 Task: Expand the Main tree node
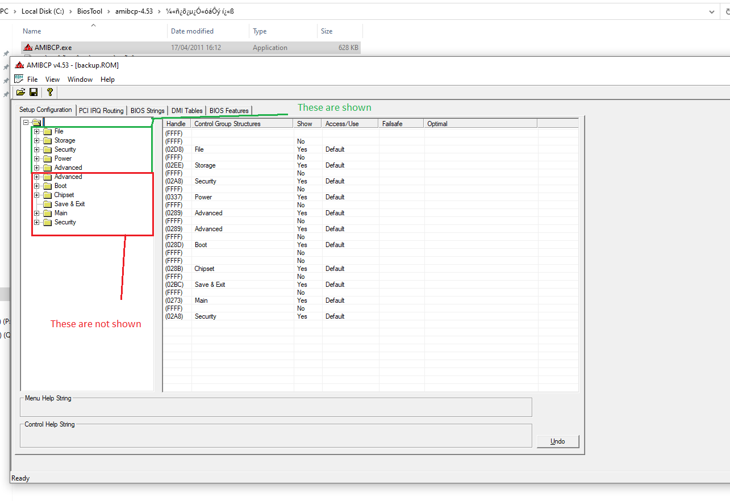pyautogui.click(x=37, y=213)
